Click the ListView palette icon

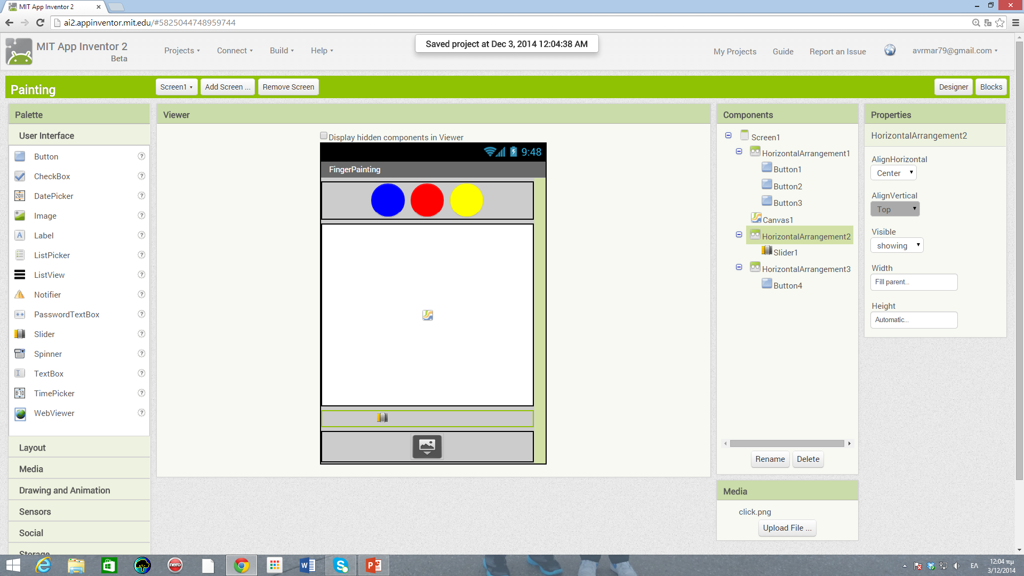(x=20, y=275)
